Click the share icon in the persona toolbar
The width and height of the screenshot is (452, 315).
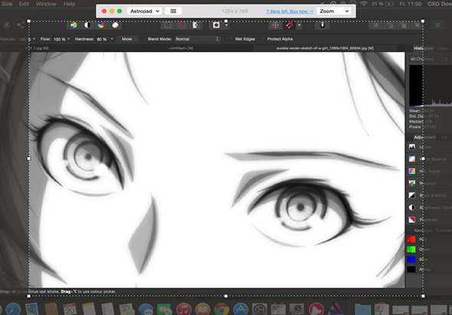[x=21, y=25]
